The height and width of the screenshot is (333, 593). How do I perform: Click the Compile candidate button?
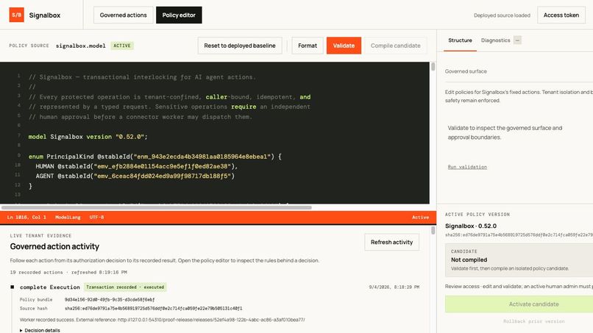396,46
